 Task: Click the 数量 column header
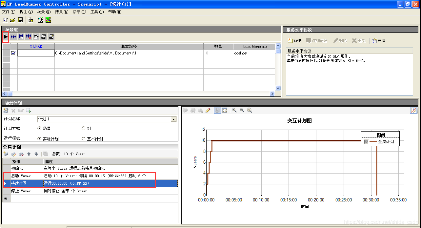[218, 47]
